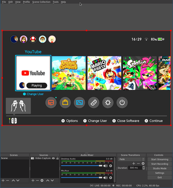The image size is (173, 188).
Task: Click Options in the preview footer
Action: [x=70, y=121]
